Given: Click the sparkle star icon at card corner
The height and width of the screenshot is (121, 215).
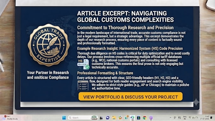Looking at the screenshot, I should (x=196, y=102).
